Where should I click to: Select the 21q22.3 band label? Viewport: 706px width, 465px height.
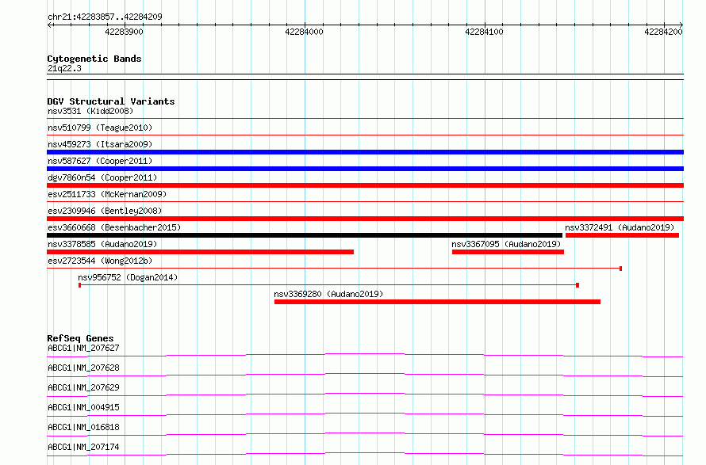tap(64, 68)
